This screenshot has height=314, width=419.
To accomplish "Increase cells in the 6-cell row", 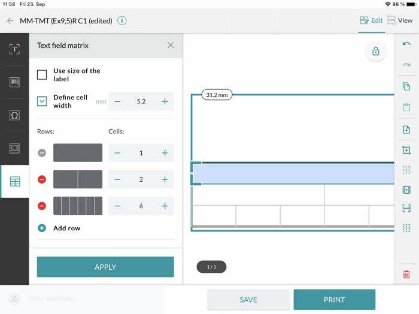I will pyautogui.click(x=165, y=206).
